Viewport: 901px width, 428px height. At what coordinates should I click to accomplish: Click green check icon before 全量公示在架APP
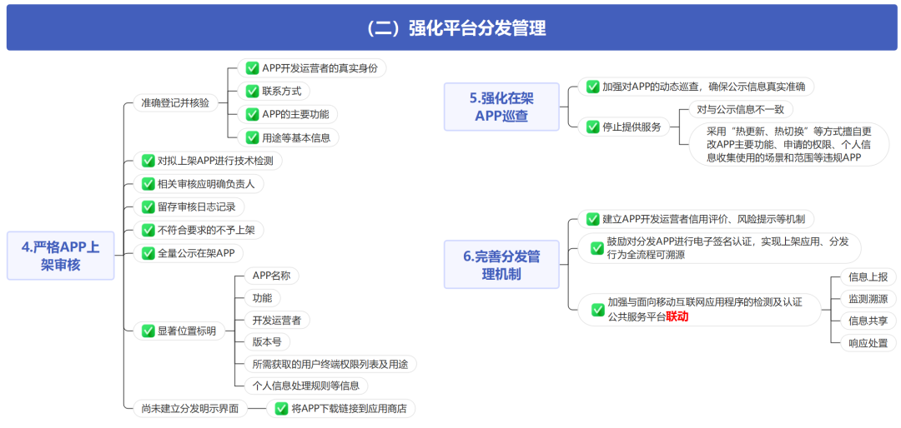click(148, 253)
